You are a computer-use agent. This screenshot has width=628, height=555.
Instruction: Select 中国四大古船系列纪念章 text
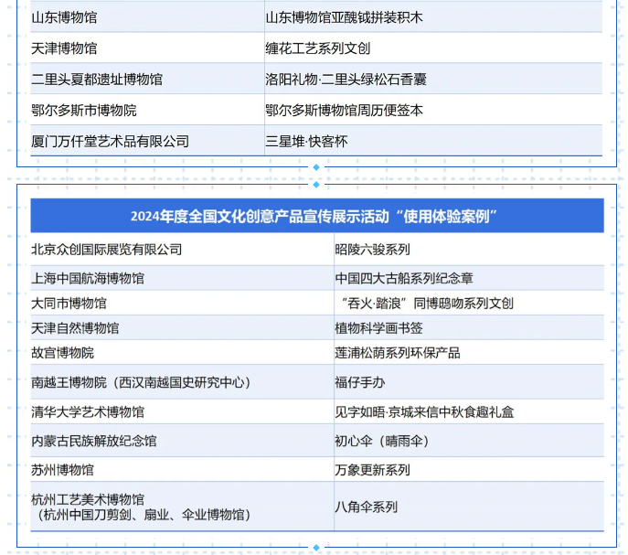click(404, 279)
